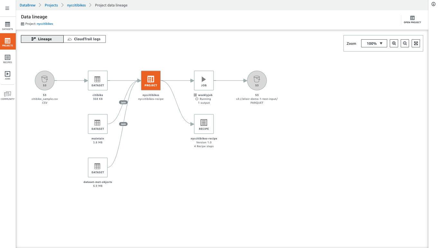Switch to the CloudTrail logs tab
This screenshot has height=248, width=438.
85,39
